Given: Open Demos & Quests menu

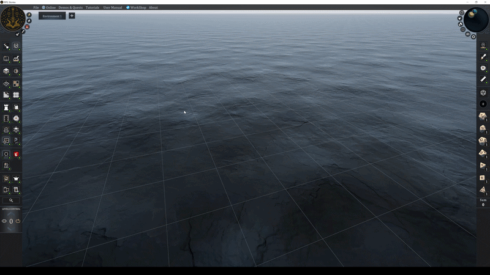Looking at the screenshot, I should coord(70,7).
